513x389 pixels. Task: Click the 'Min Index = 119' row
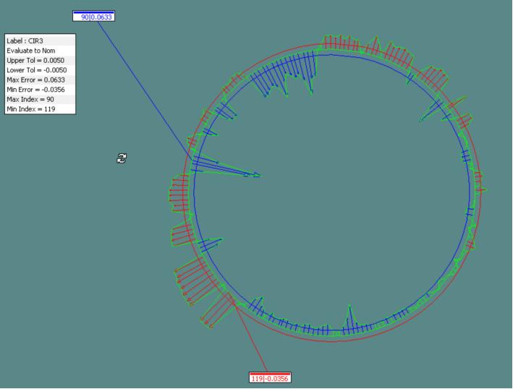tap(41, 109)
